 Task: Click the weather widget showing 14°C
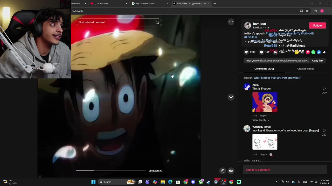pyautogui.click(x=10, y=182)
